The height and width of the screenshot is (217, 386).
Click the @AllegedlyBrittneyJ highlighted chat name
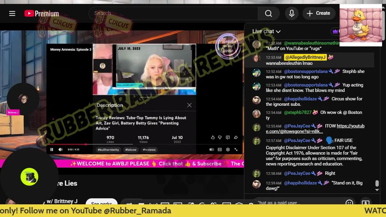coord(305,57)
